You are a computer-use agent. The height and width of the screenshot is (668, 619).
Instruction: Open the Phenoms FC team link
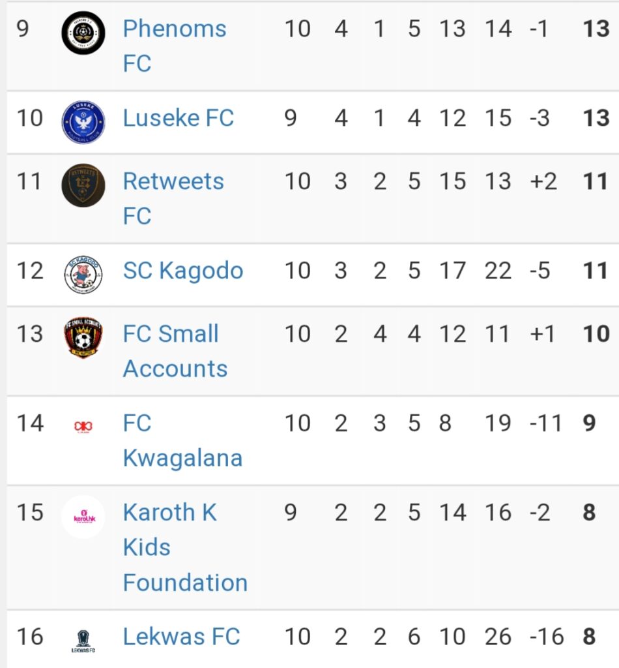tap(175, 46)
